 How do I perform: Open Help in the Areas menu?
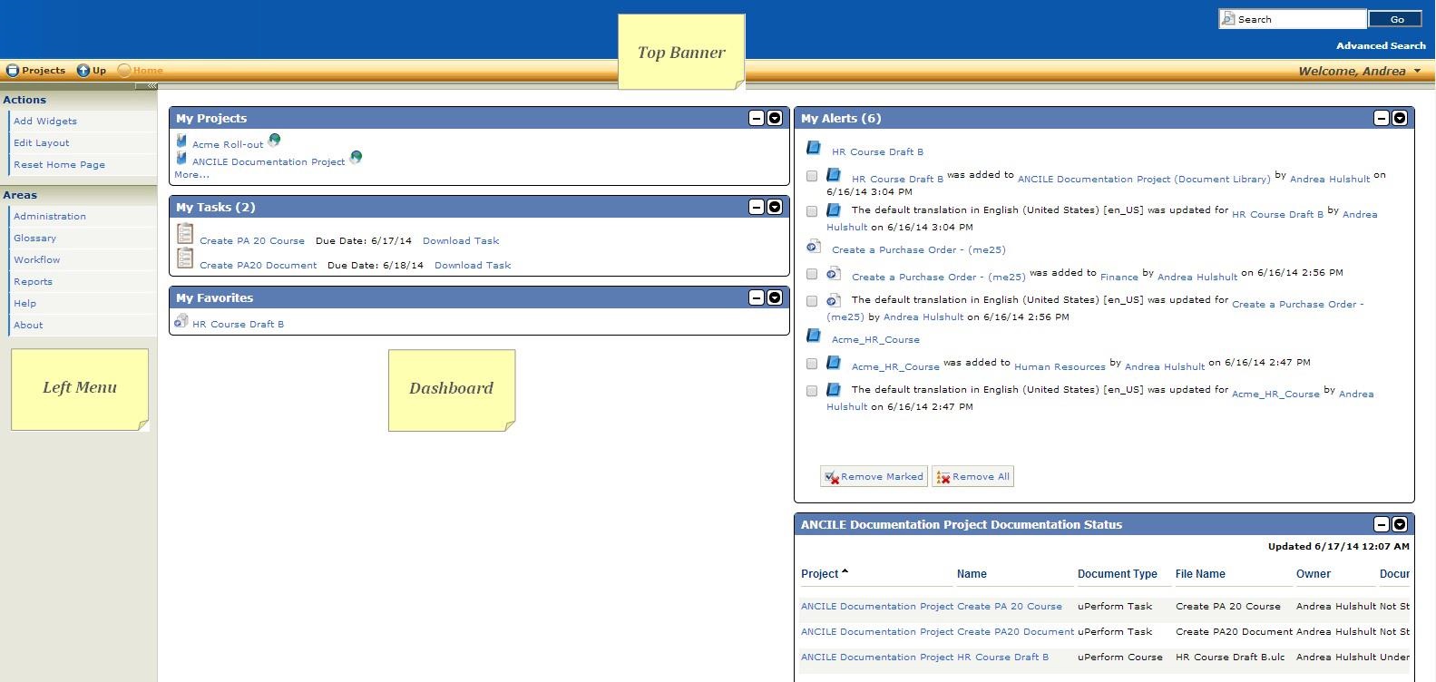pyautogui.click(x=24, y=303)
